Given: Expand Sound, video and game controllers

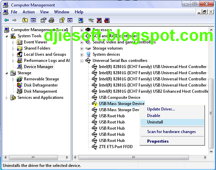Looking at the screenshot, I should [82, 42].
